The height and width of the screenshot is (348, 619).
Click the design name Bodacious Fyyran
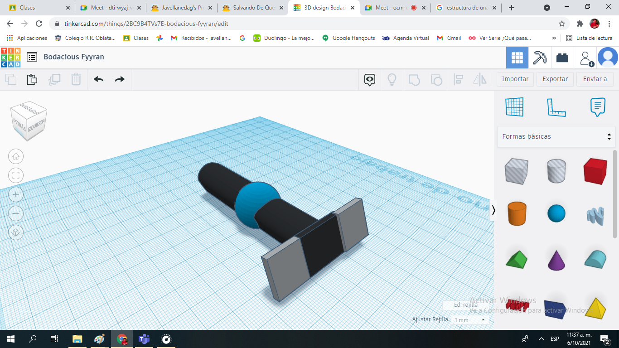(x=74, y=57)
